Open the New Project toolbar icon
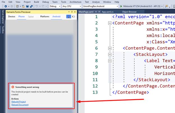 [x=17, y=6]
